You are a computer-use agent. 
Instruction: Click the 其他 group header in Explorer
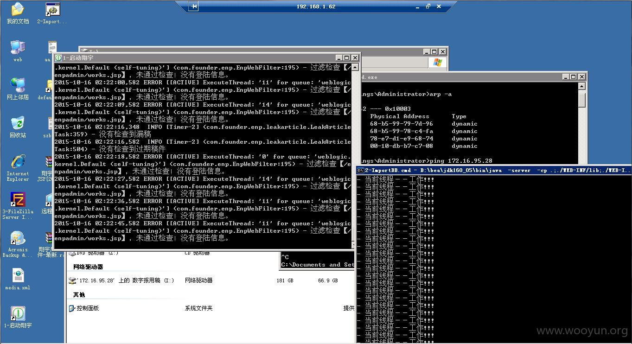click(79, 295)
